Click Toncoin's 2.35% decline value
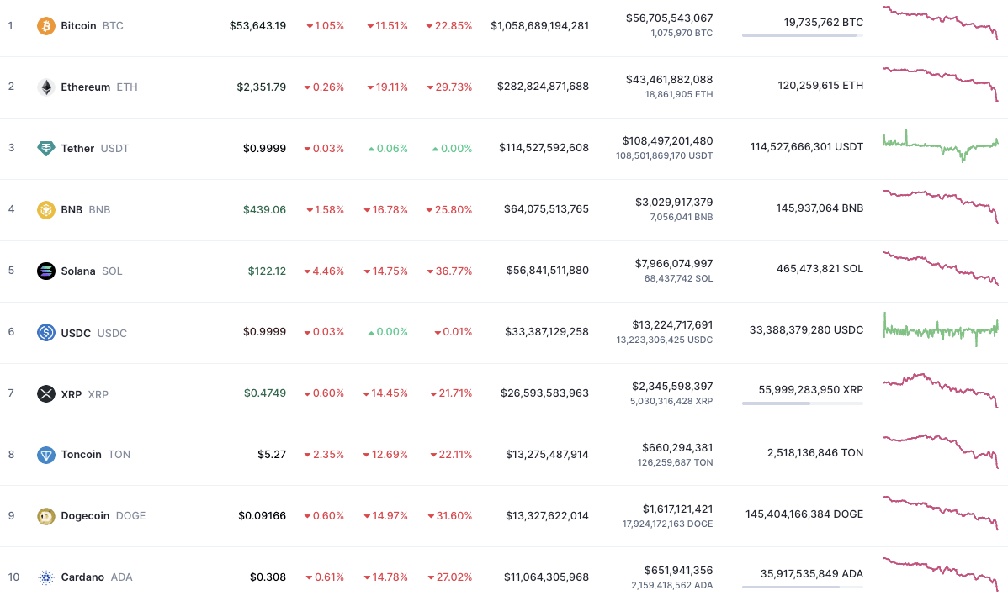 325,455
